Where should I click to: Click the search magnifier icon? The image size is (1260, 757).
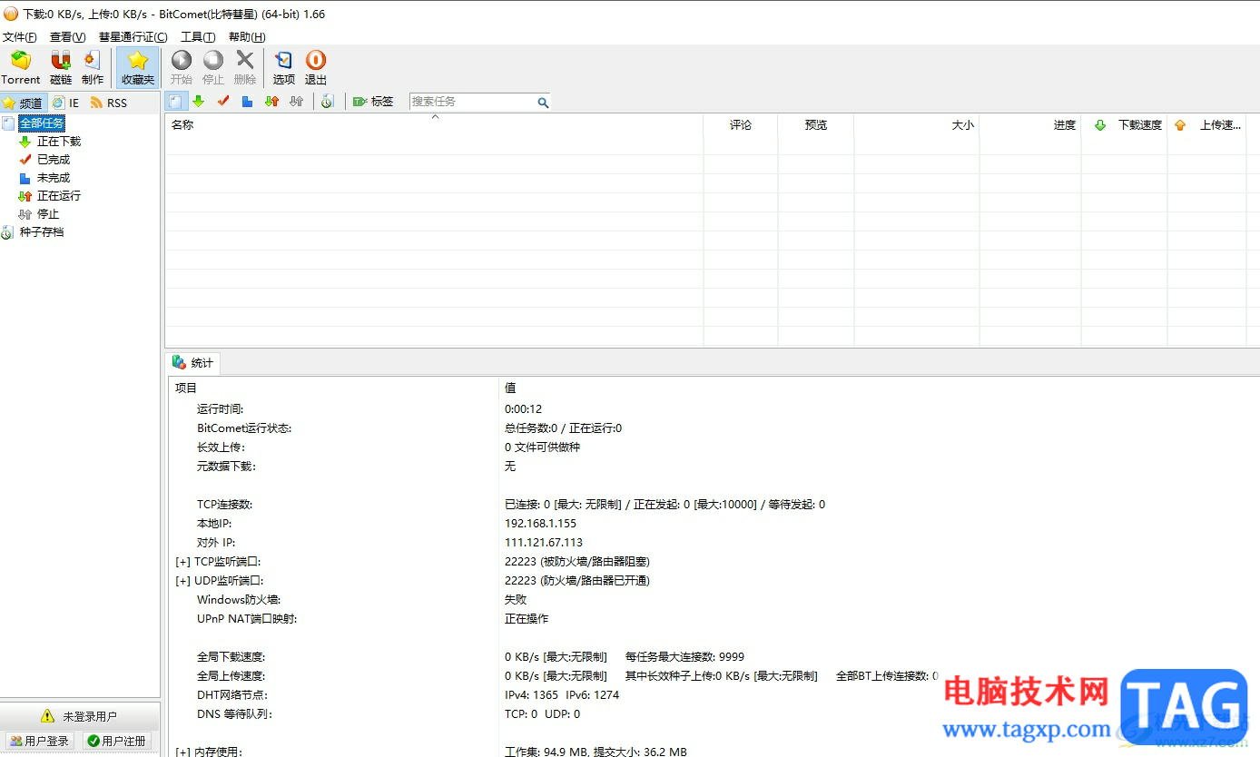point(543,103)
